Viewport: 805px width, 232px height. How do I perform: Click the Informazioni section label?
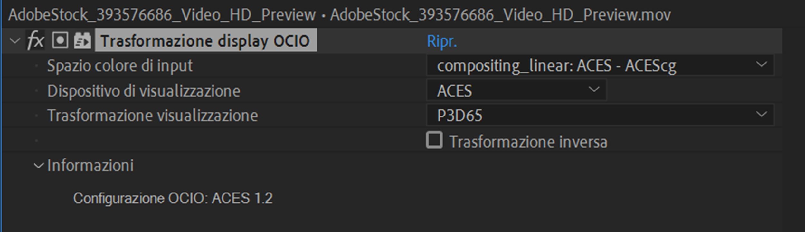tap(90, 166)
